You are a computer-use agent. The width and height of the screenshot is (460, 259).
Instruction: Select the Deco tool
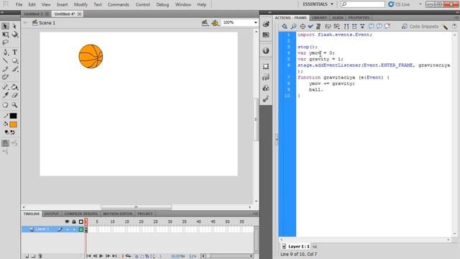pos(5,77)
